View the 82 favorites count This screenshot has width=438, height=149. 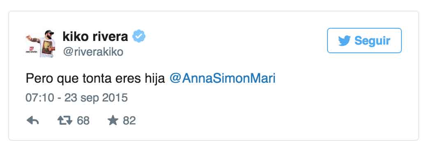(x=129, y=121)
